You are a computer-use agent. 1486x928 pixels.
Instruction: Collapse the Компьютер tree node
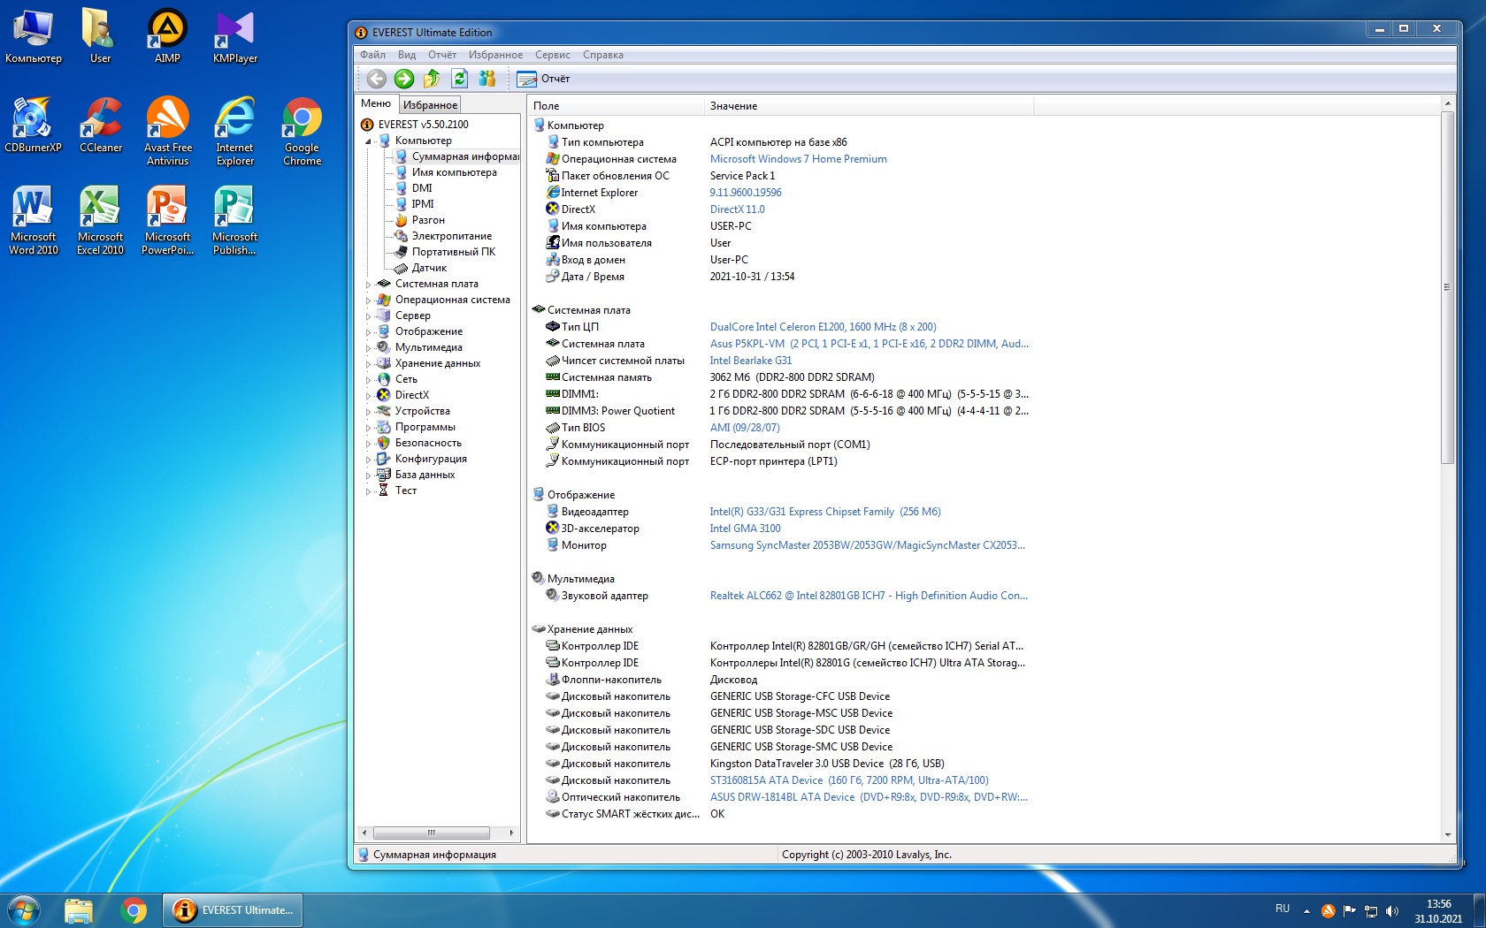pyautogui.click(x=369, y=141)
